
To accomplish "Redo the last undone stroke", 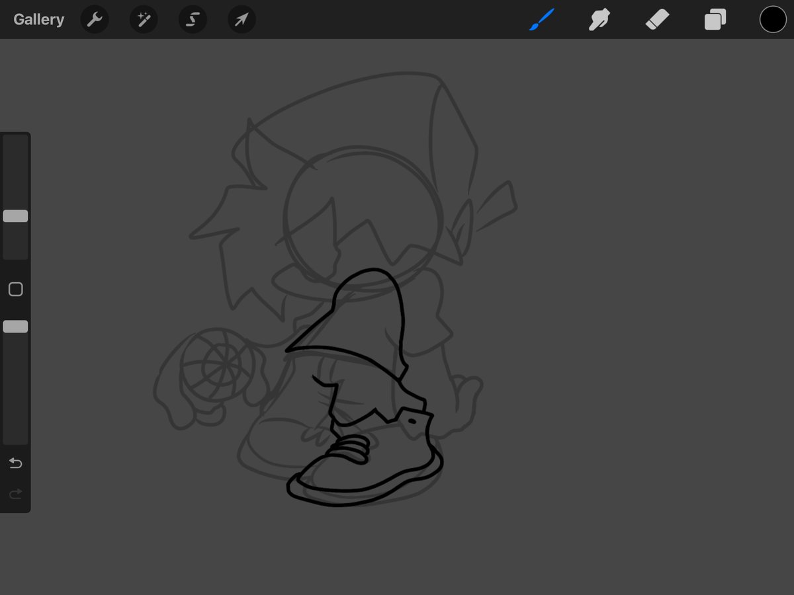I will pyautogui.click(x=15, y=493).
